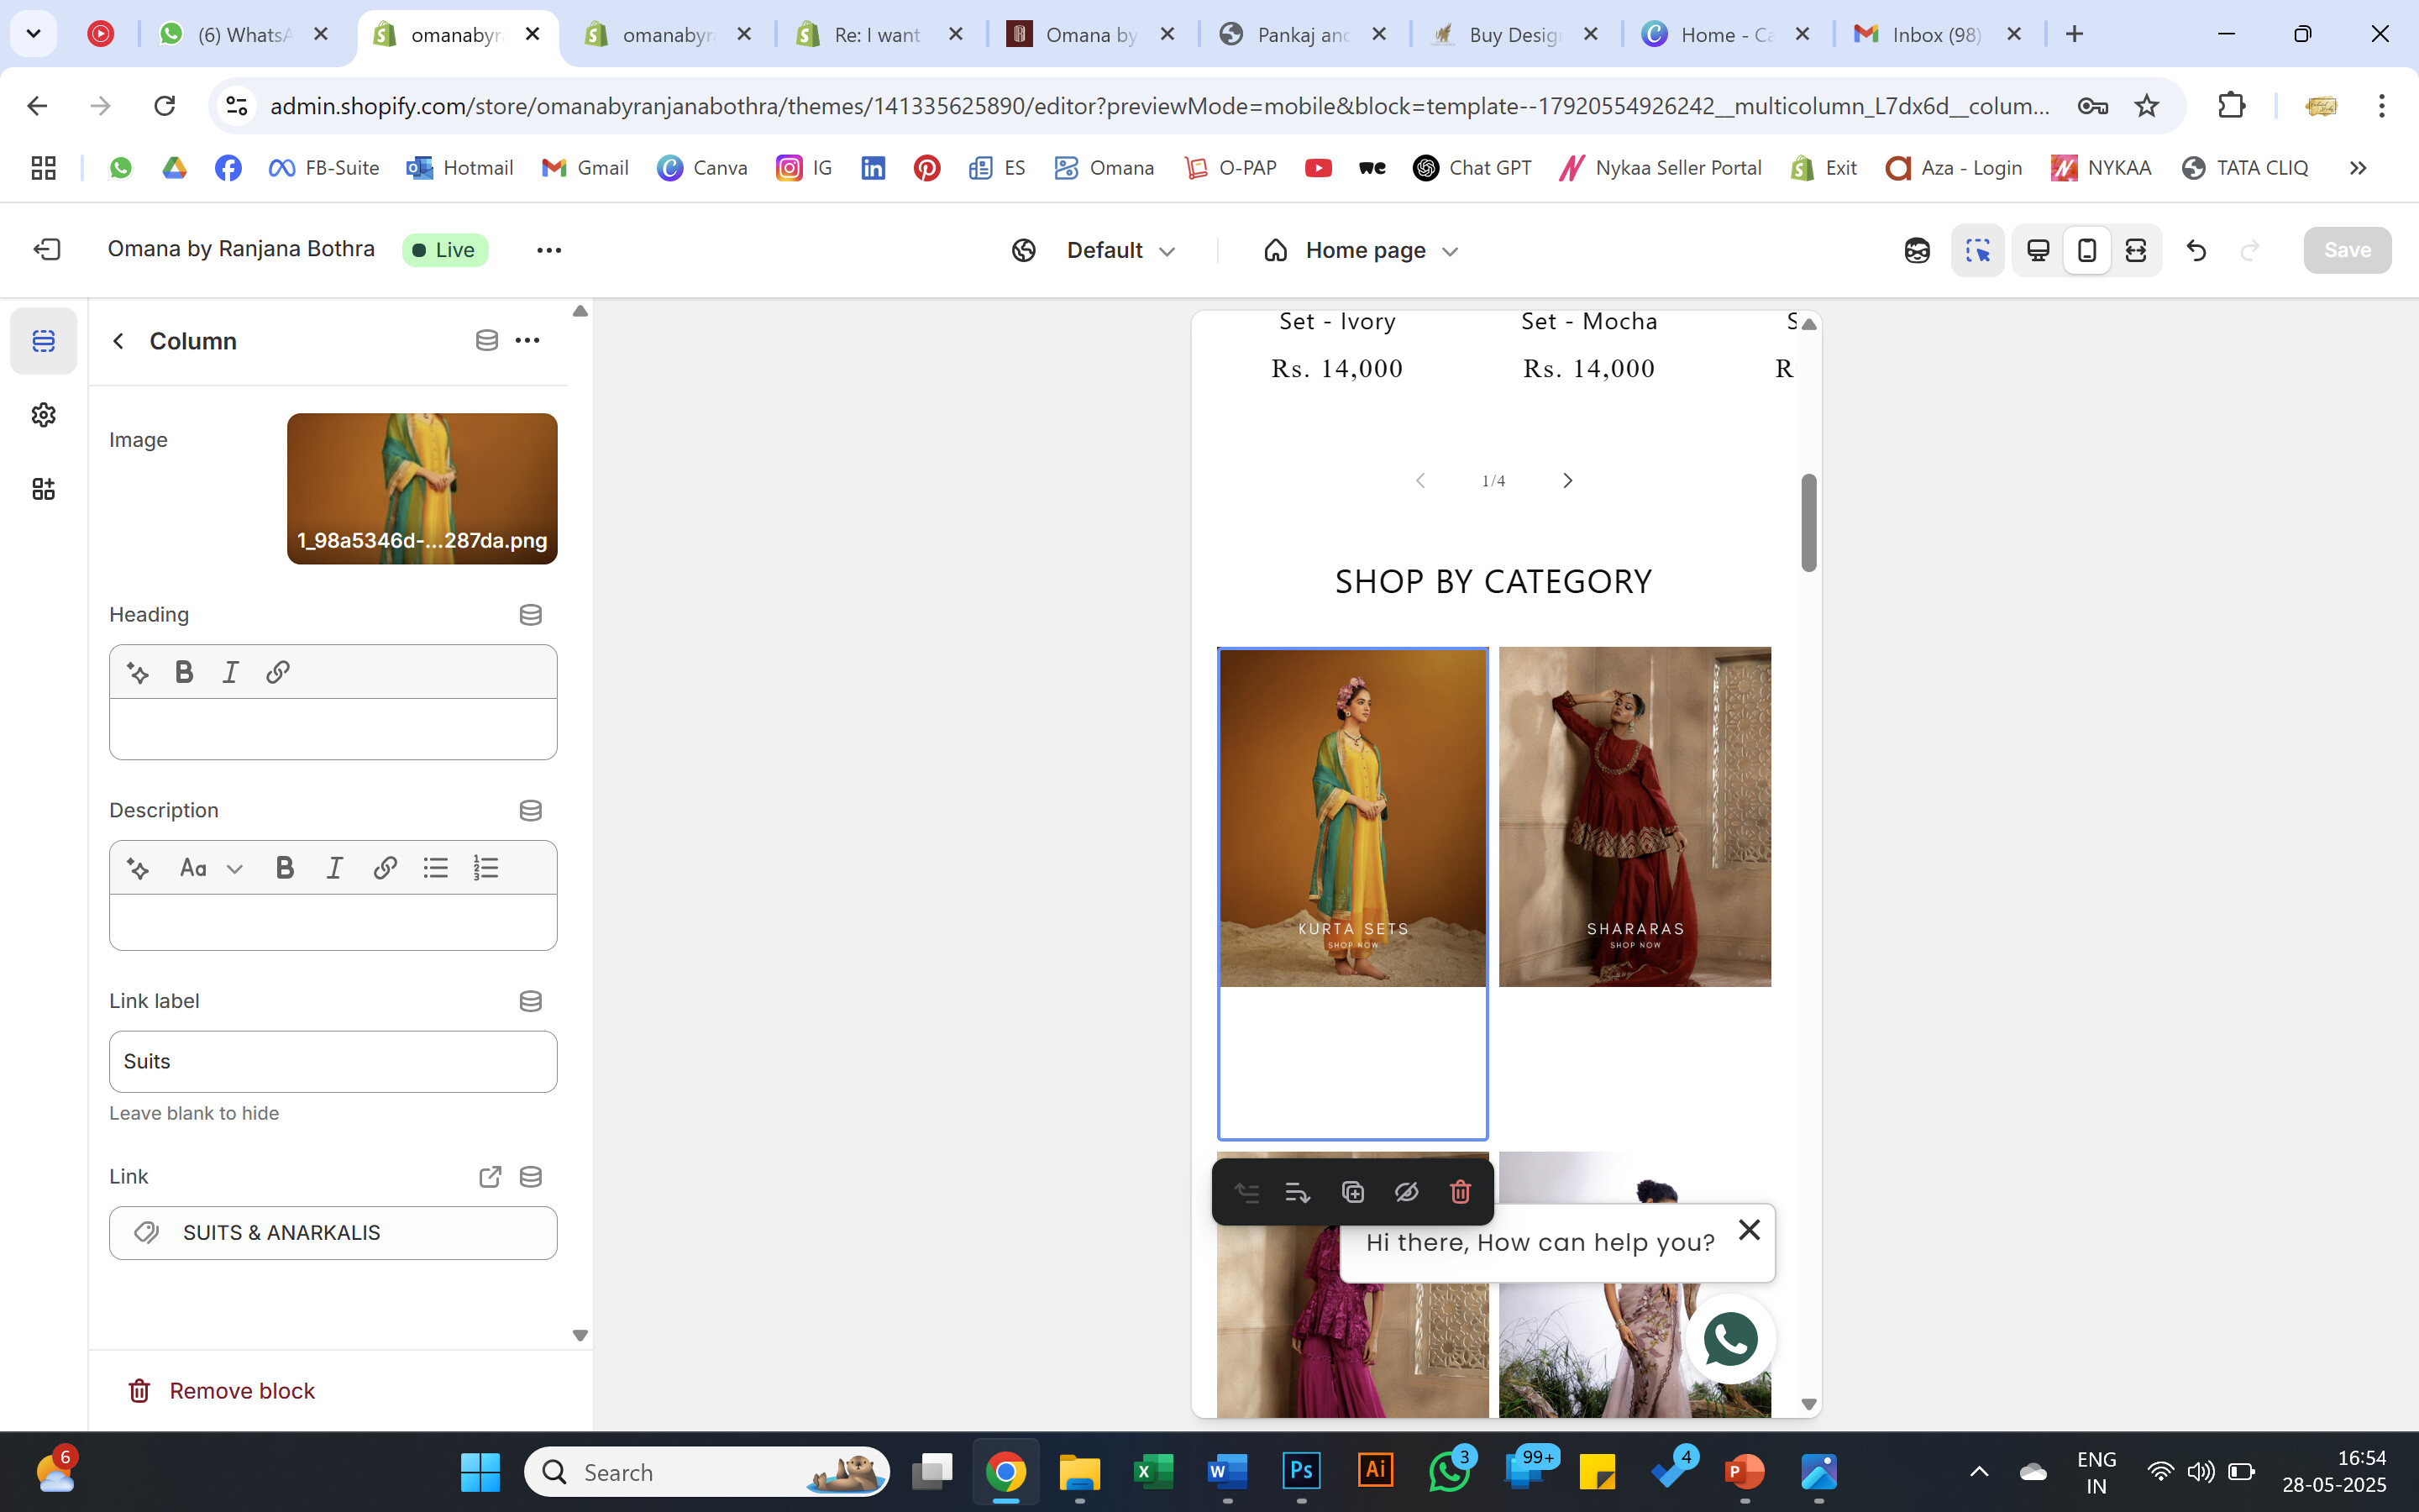Connect dynamic source for Link label
This screenshot has height=1512, width=2419.
[531, 1001]
